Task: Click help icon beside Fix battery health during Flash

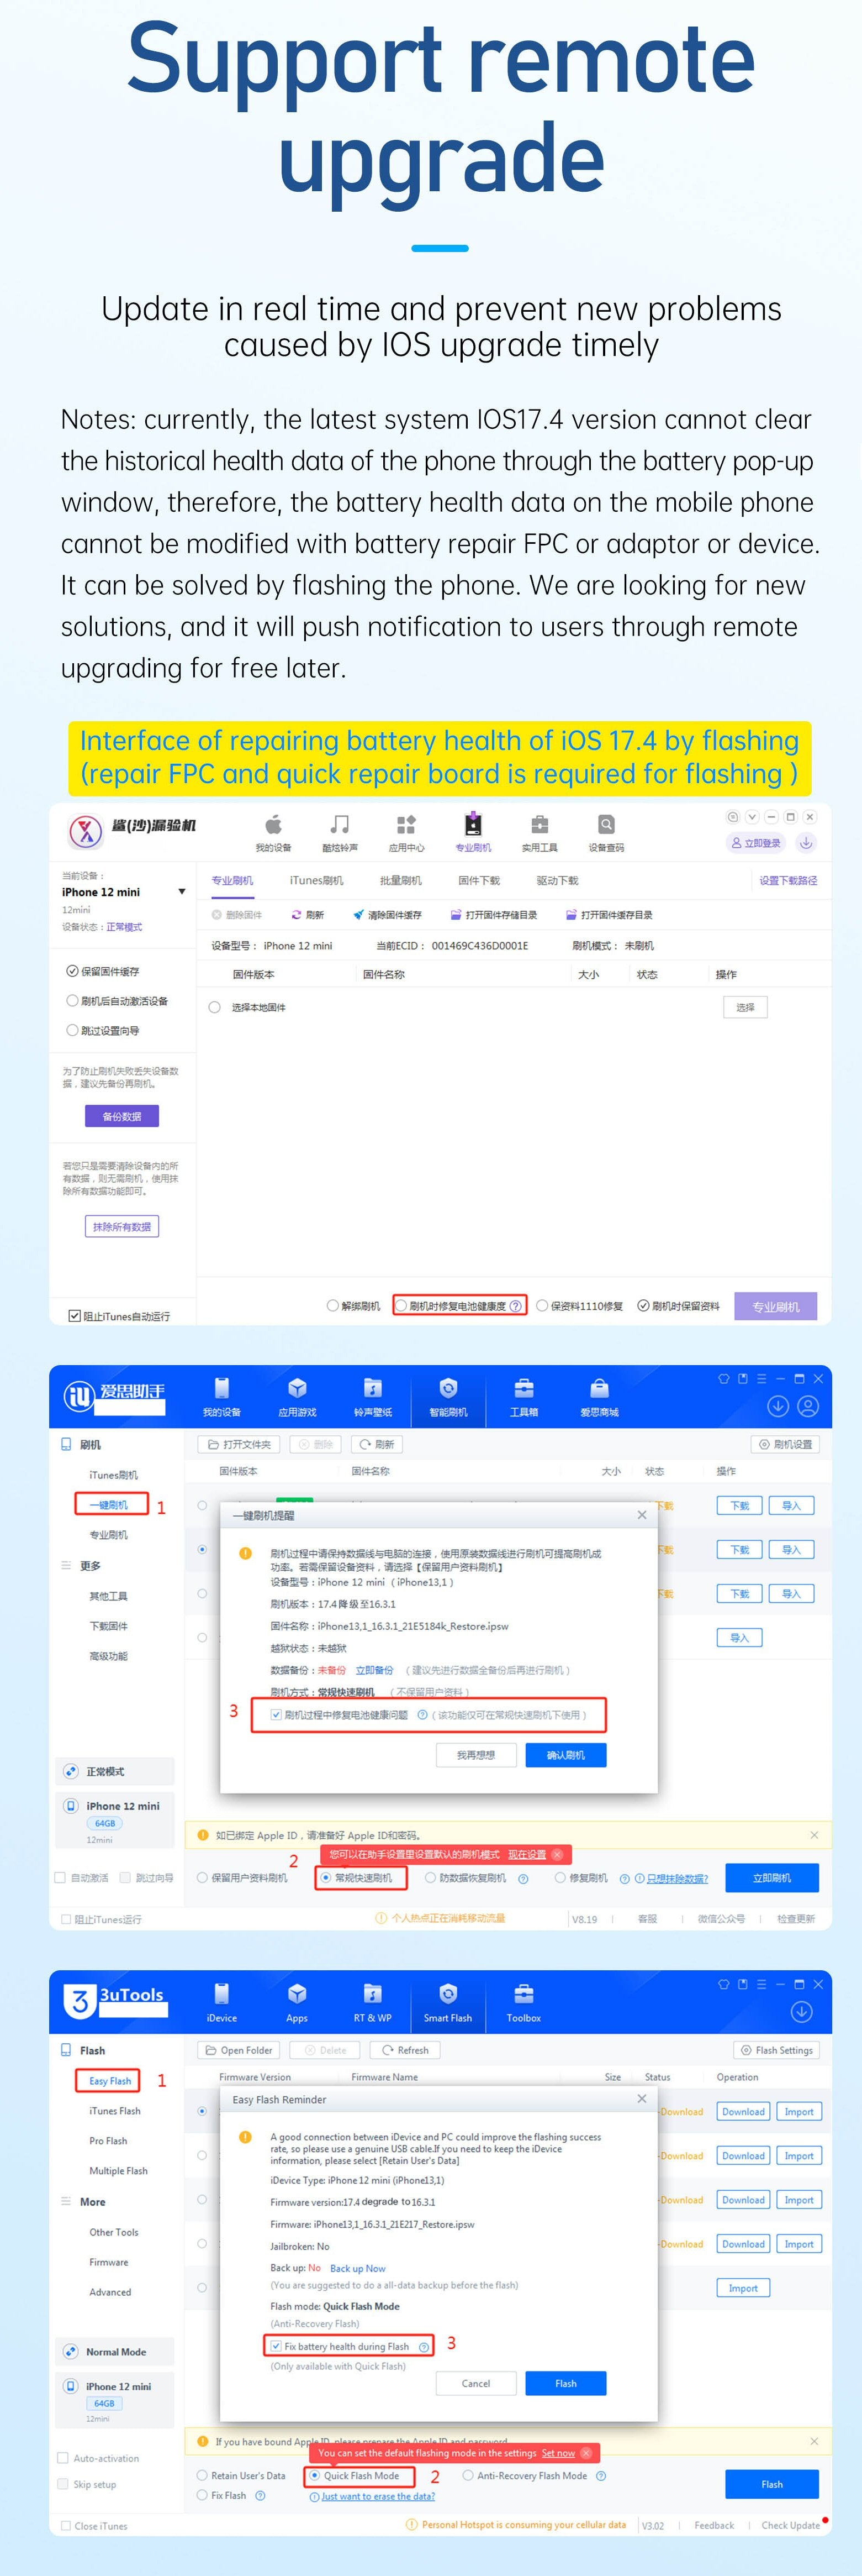Action: tap(424, 2347)
